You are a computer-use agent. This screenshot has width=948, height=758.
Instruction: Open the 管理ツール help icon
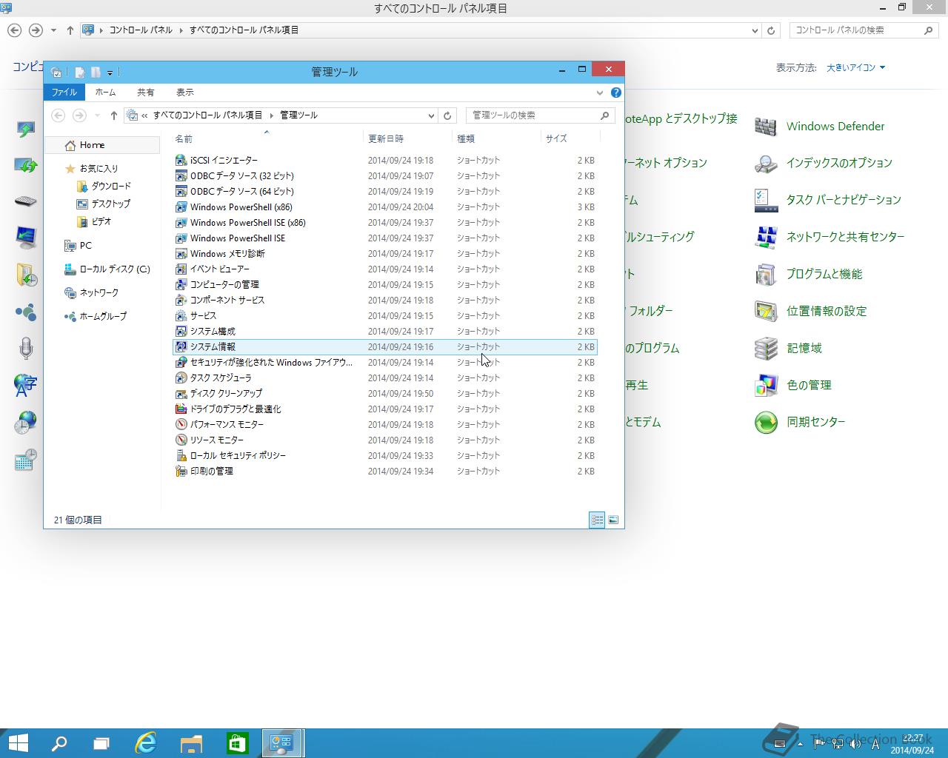pyautogui.click(x=616, y=93)
